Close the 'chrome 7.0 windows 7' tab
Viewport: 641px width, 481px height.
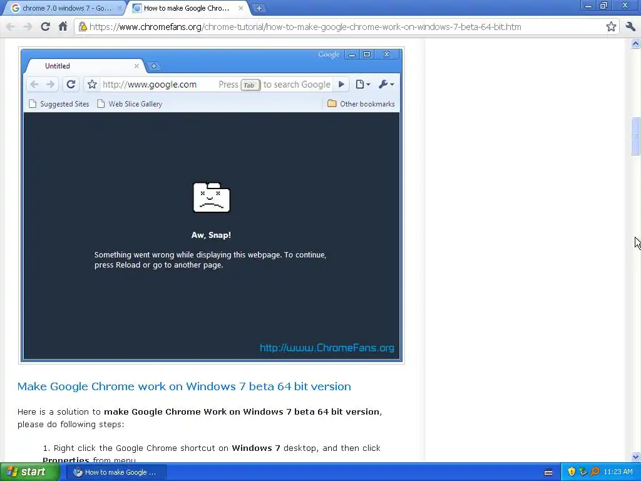click(120, 8)
